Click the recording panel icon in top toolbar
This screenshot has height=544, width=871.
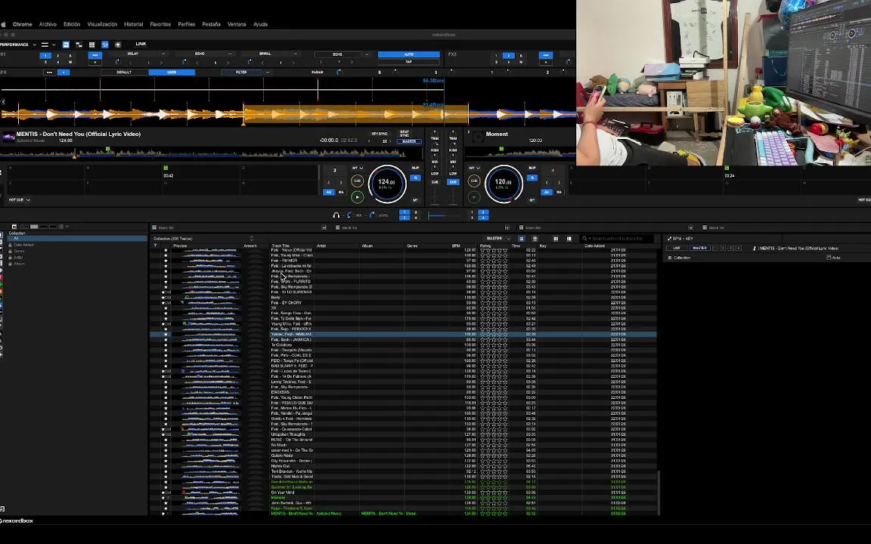point(118,45)
